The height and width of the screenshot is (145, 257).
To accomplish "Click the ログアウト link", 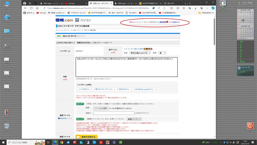I will (x=152, y=22).
